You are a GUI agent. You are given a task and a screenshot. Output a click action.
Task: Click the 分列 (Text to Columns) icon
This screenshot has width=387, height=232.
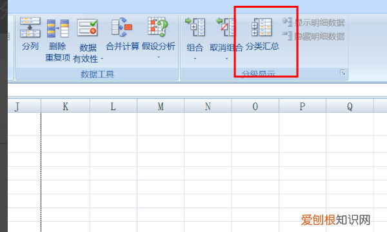click(x=30, y=27)
